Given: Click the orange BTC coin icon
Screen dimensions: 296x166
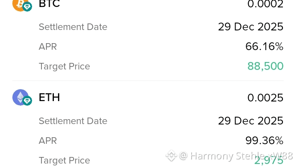Looking at the screenshot, I should click(x=19, y=4).
